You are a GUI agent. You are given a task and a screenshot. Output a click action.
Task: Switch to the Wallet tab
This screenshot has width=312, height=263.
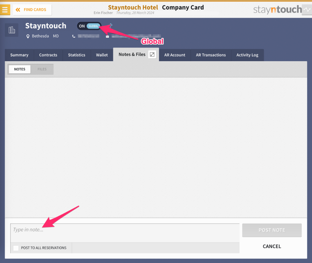coord(102,55)
